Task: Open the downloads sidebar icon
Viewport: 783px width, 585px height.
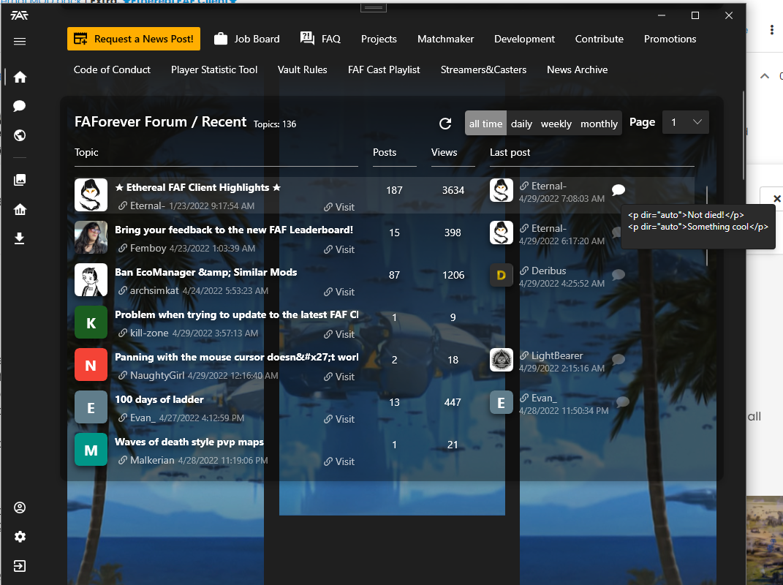Action: click(x=20, y=238)
